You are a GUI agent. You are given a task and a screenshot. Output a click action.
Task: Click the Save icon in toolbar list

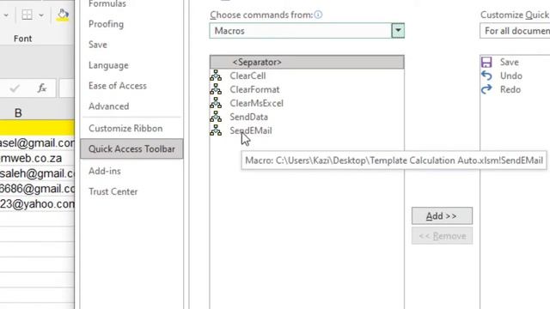coord(486,62)
